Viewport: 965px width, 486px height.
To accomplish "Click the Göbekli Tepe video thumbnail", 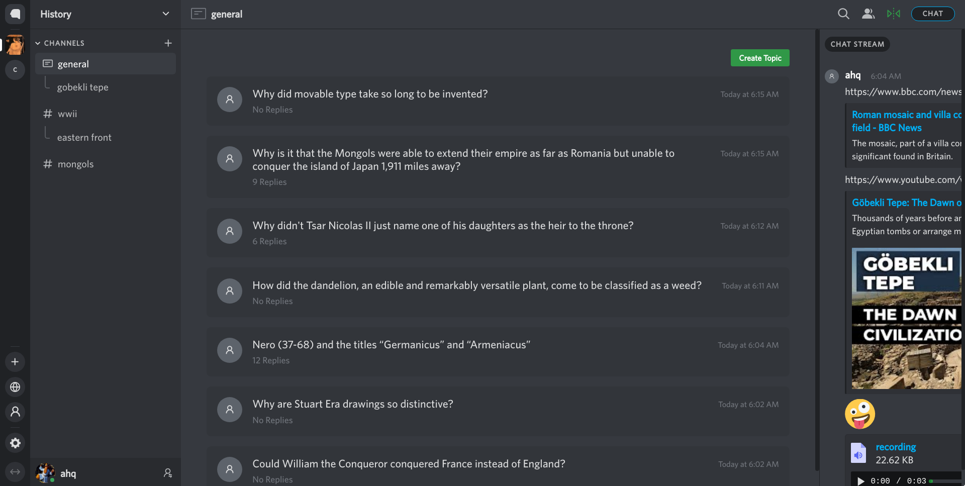I will pos(906,318).
